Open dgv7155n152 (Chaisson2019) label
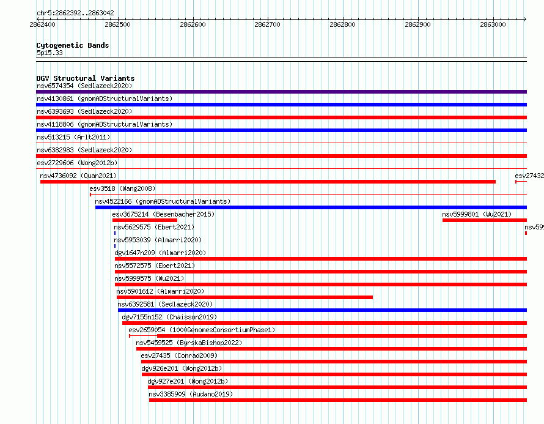The height and width of the screenshot is (424, 544). [169, 317]
